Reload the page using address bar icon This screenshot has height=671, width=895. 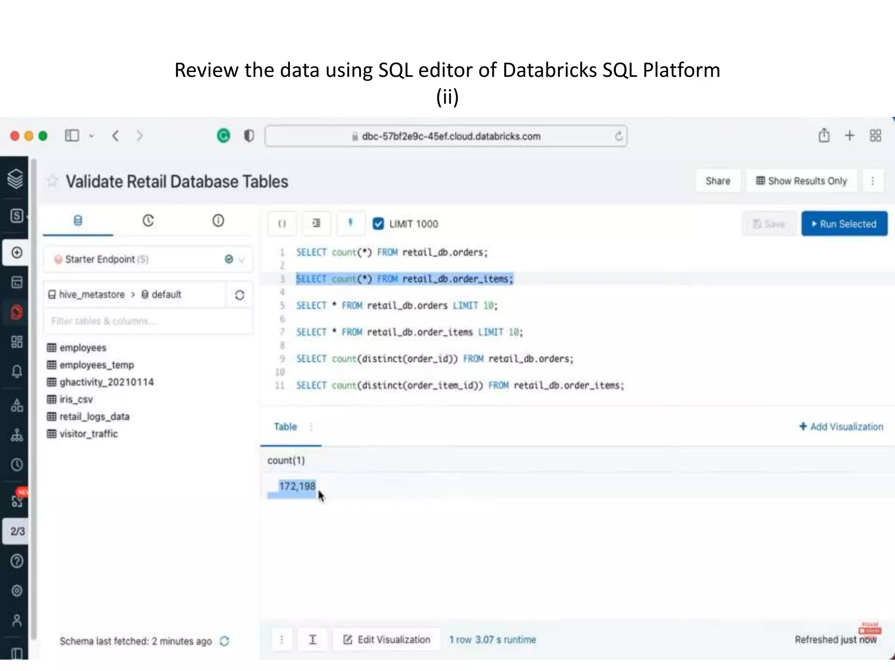click(x=618, y=136)
